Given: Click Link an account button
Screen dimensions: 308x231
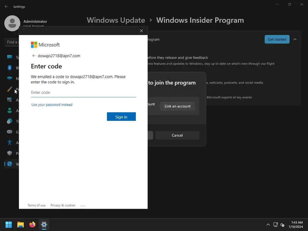Looking at the screenshot, I should coord(177,106).
